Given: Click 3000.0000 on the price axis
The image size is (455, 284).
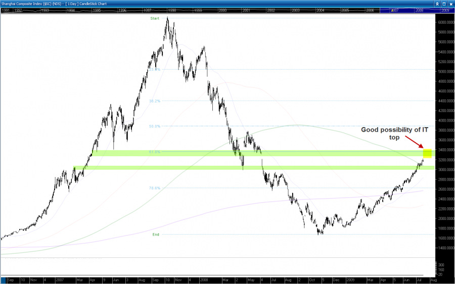Looking at the screenshot, I should (x=446, y=169).
